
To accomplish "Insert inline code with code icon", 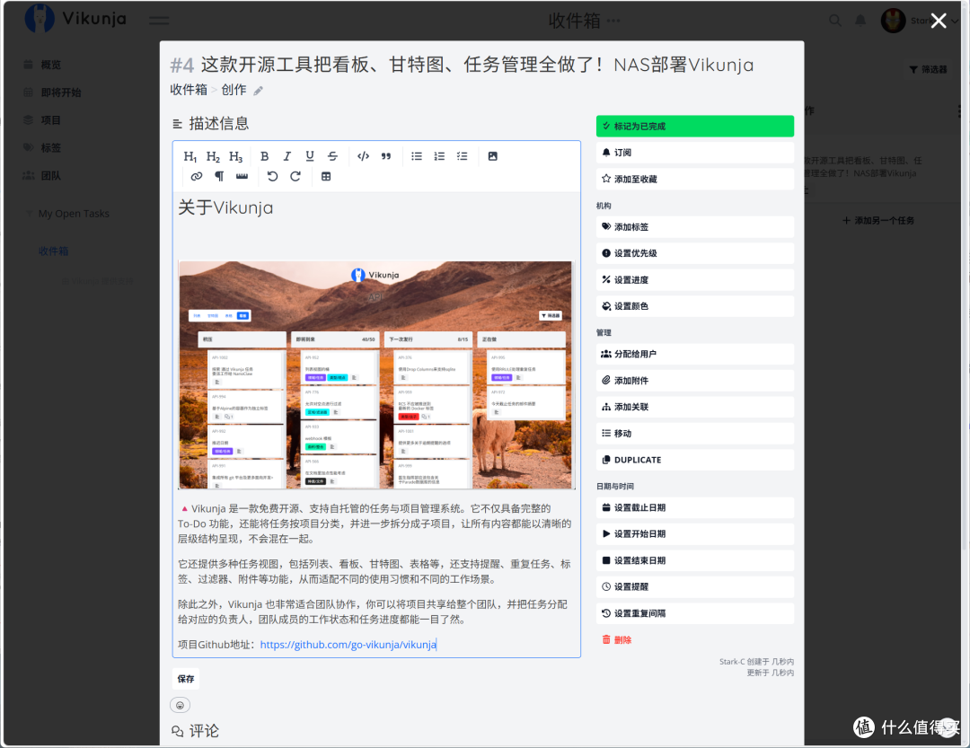I will (363, 156).
